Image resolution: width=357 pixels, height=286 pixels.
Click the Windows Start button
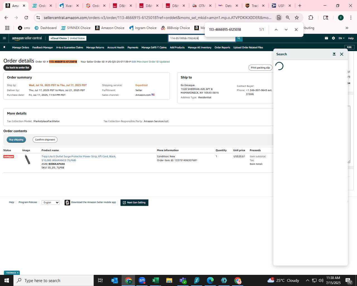tap(7, 280)
